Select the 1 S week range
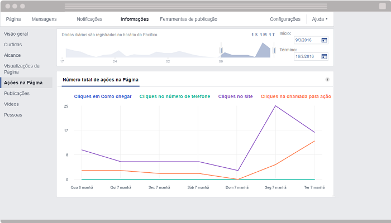The image size is (391, 223). 254,35
